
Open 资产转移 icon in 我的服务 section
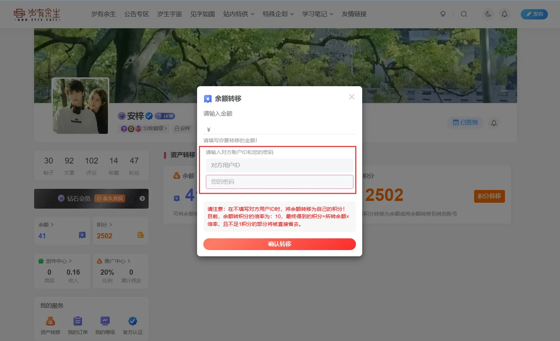coord(50,322)
